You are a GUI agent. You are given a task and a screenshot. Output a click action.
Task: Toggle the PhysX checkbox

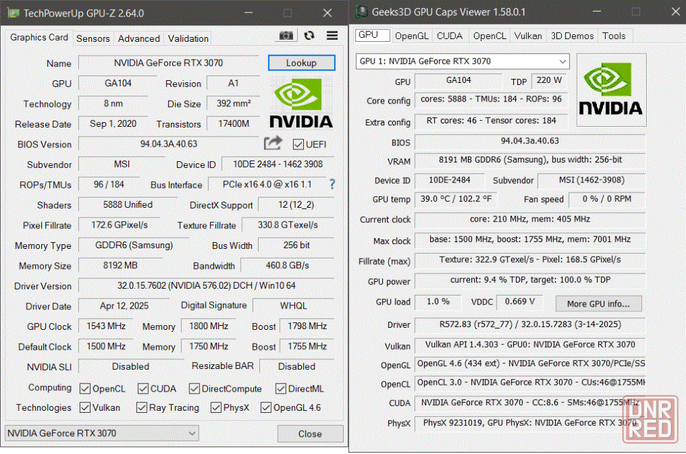[x=215, y=407]
